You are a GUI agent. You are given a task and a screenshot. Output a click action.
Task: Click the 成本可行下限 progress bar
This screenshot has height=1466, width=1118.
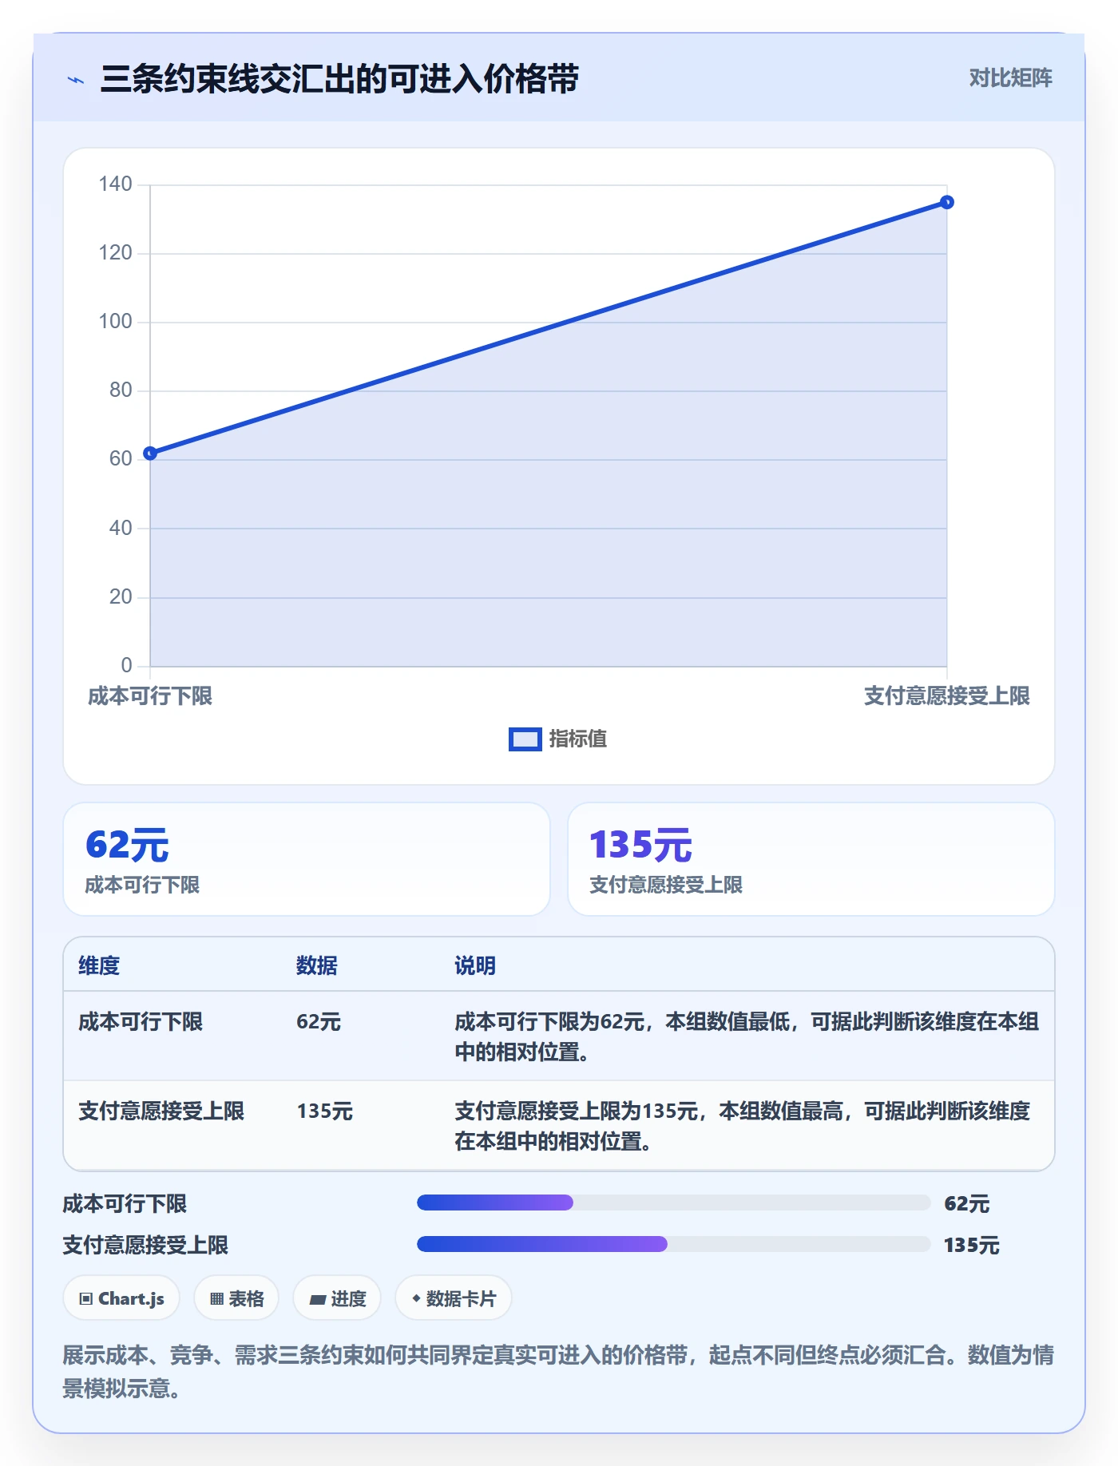(x=673, y=1203)
